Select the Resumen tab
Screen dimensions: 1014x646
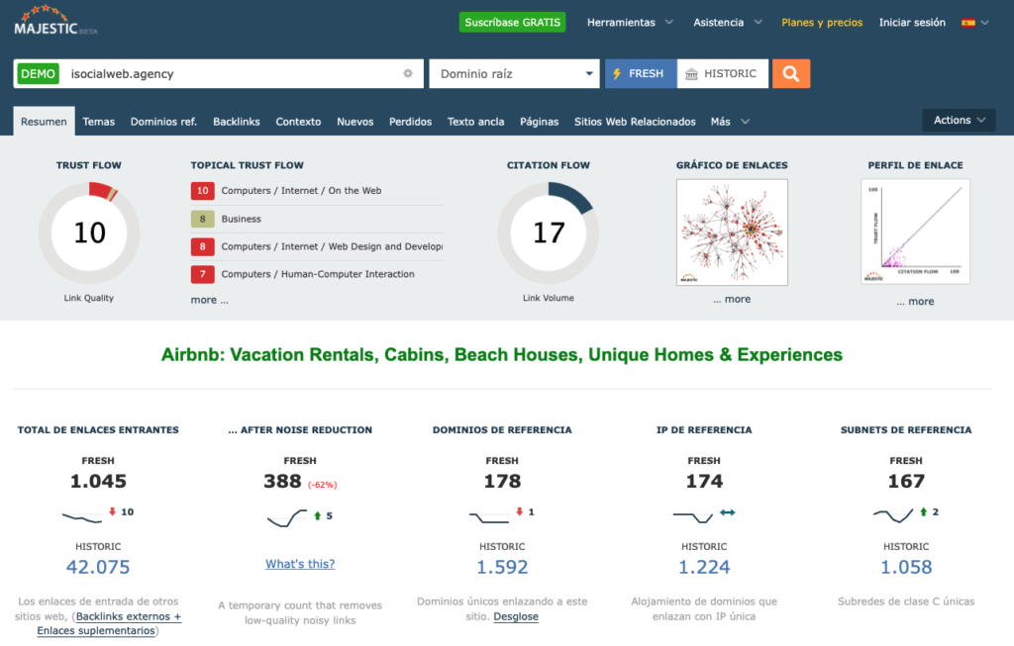pos(44,122)
